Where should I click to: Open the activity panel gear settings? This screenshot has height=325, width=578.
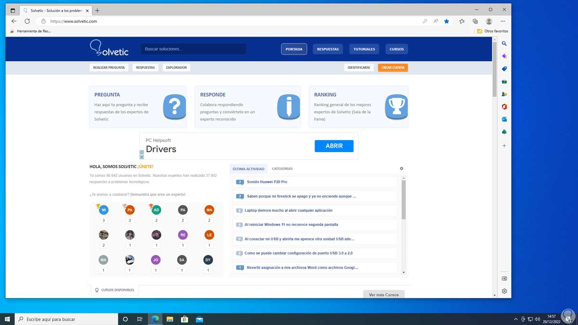(402, 169)
